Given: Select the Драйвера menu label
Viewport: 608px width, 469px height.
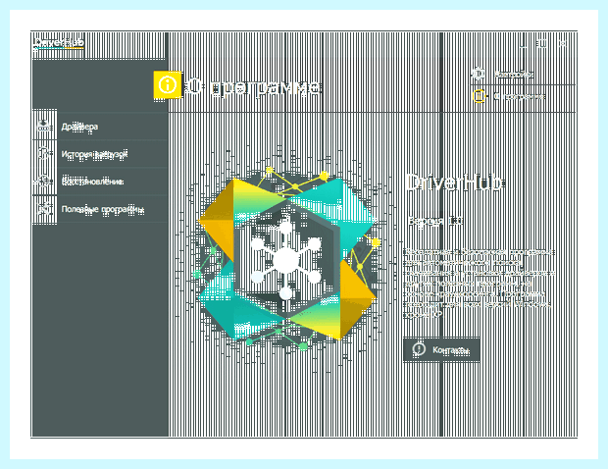Looking at the screenshot, I should tap(79, 127).
